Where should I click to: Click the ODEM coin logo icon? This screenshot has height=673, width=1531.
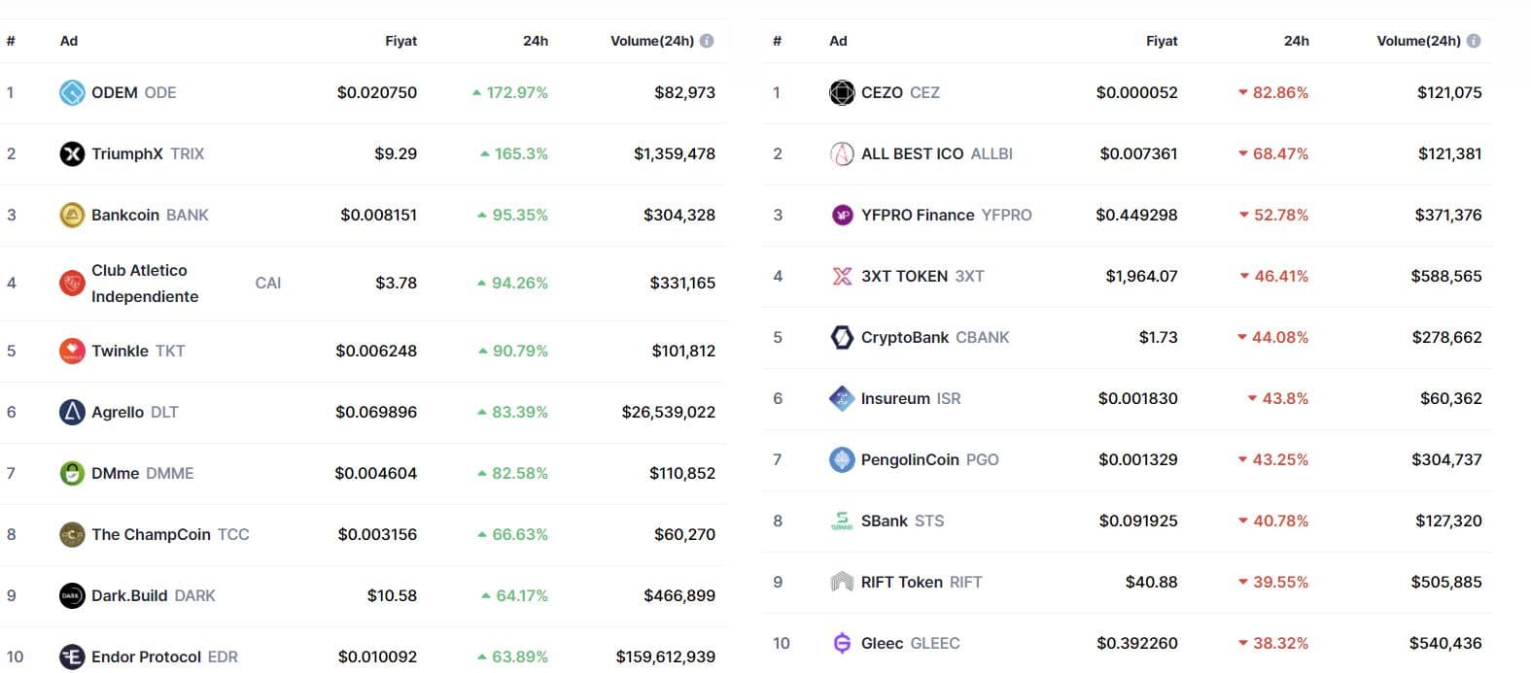[x=72, y=93]
